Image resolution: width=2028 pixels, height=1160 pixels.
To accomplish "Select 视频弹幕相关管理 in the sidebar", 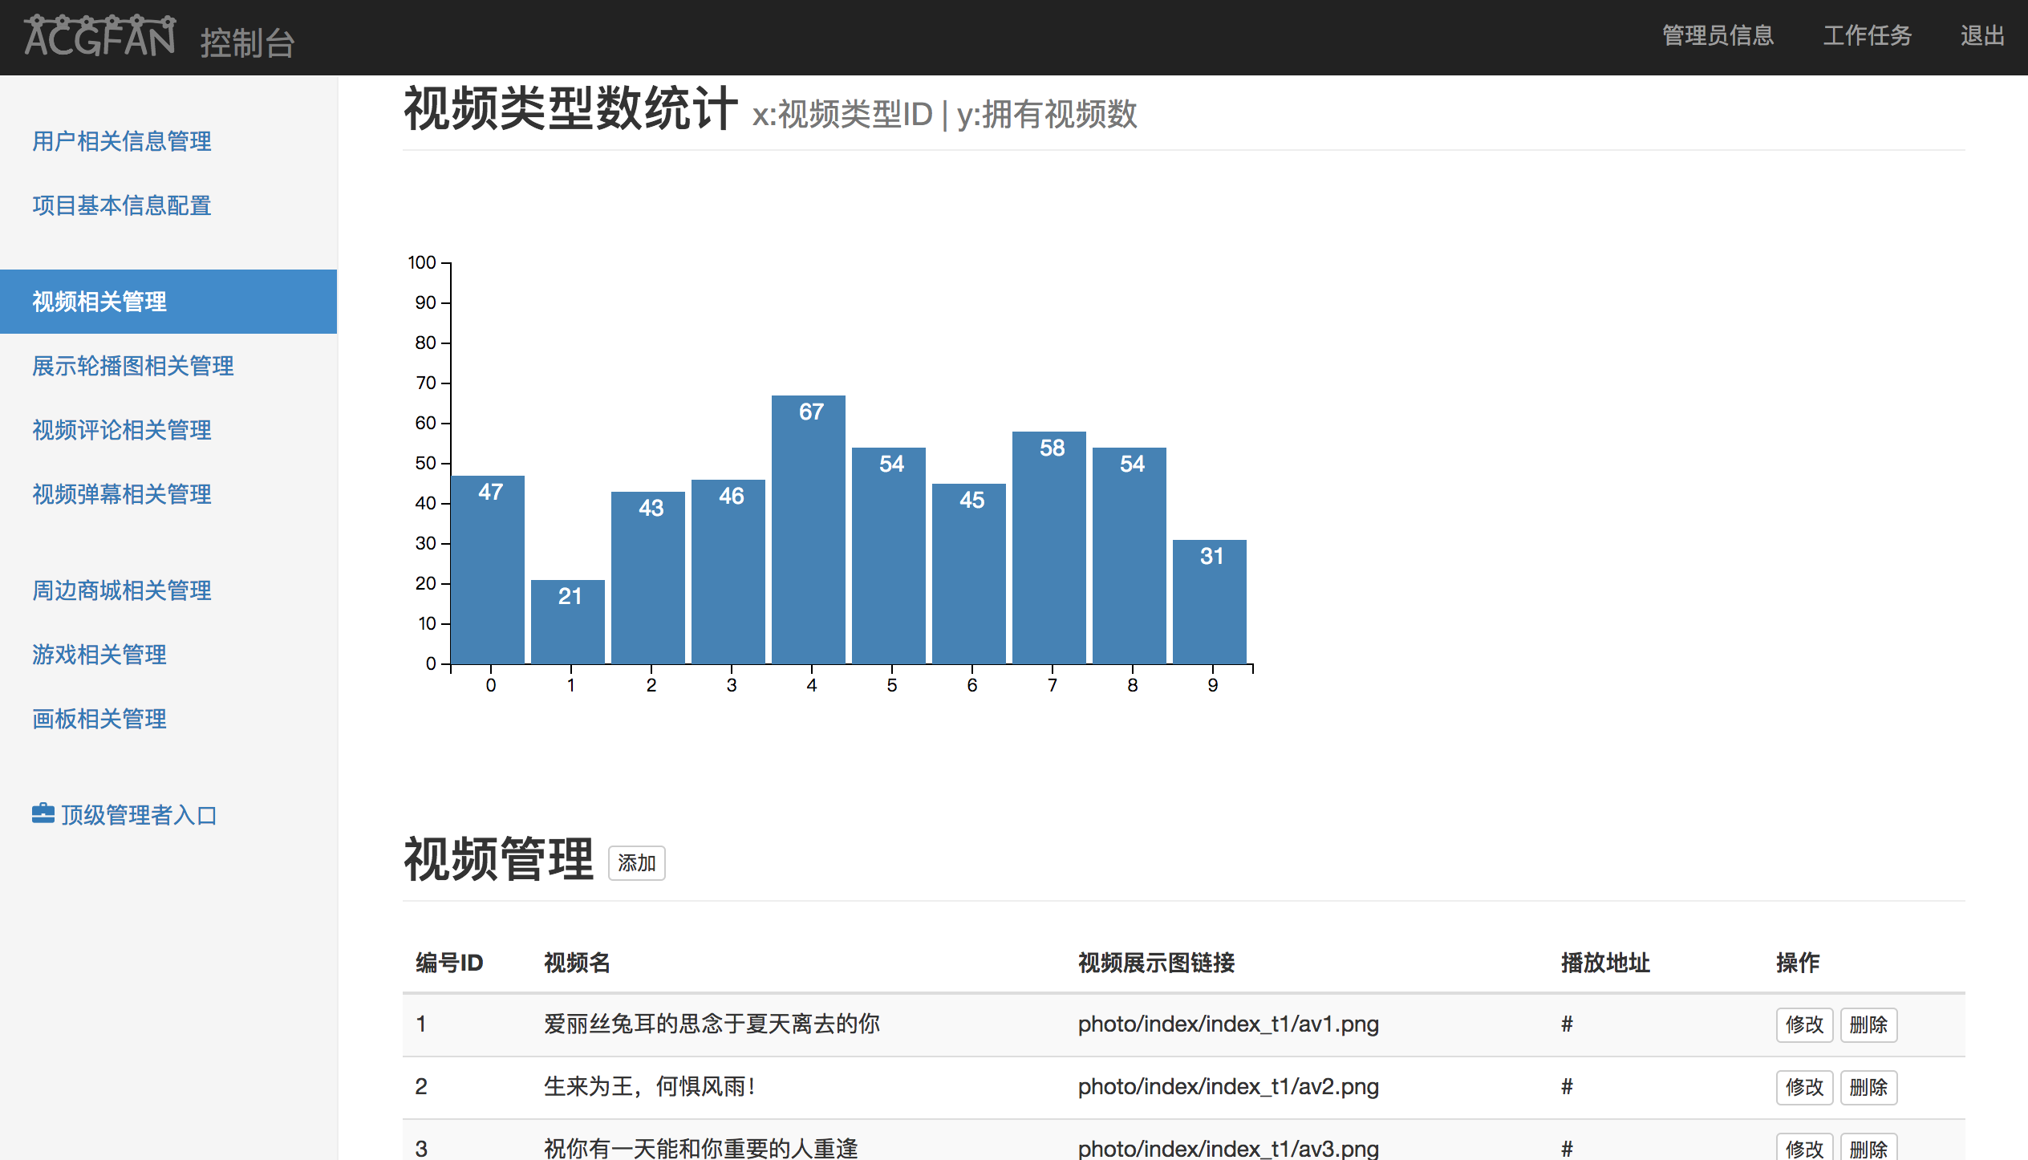I will pyautogui.click(x=122, y=494).
